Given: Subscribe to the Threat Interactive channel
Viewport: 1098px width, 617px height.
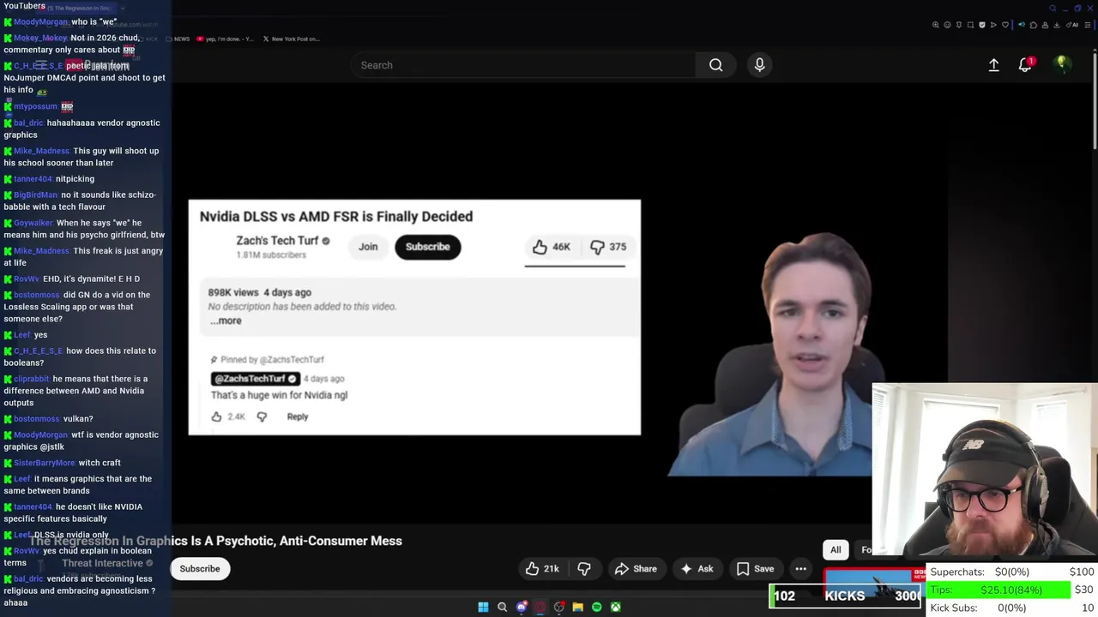Looking at the screenshot, I should (x=200, y=569).
